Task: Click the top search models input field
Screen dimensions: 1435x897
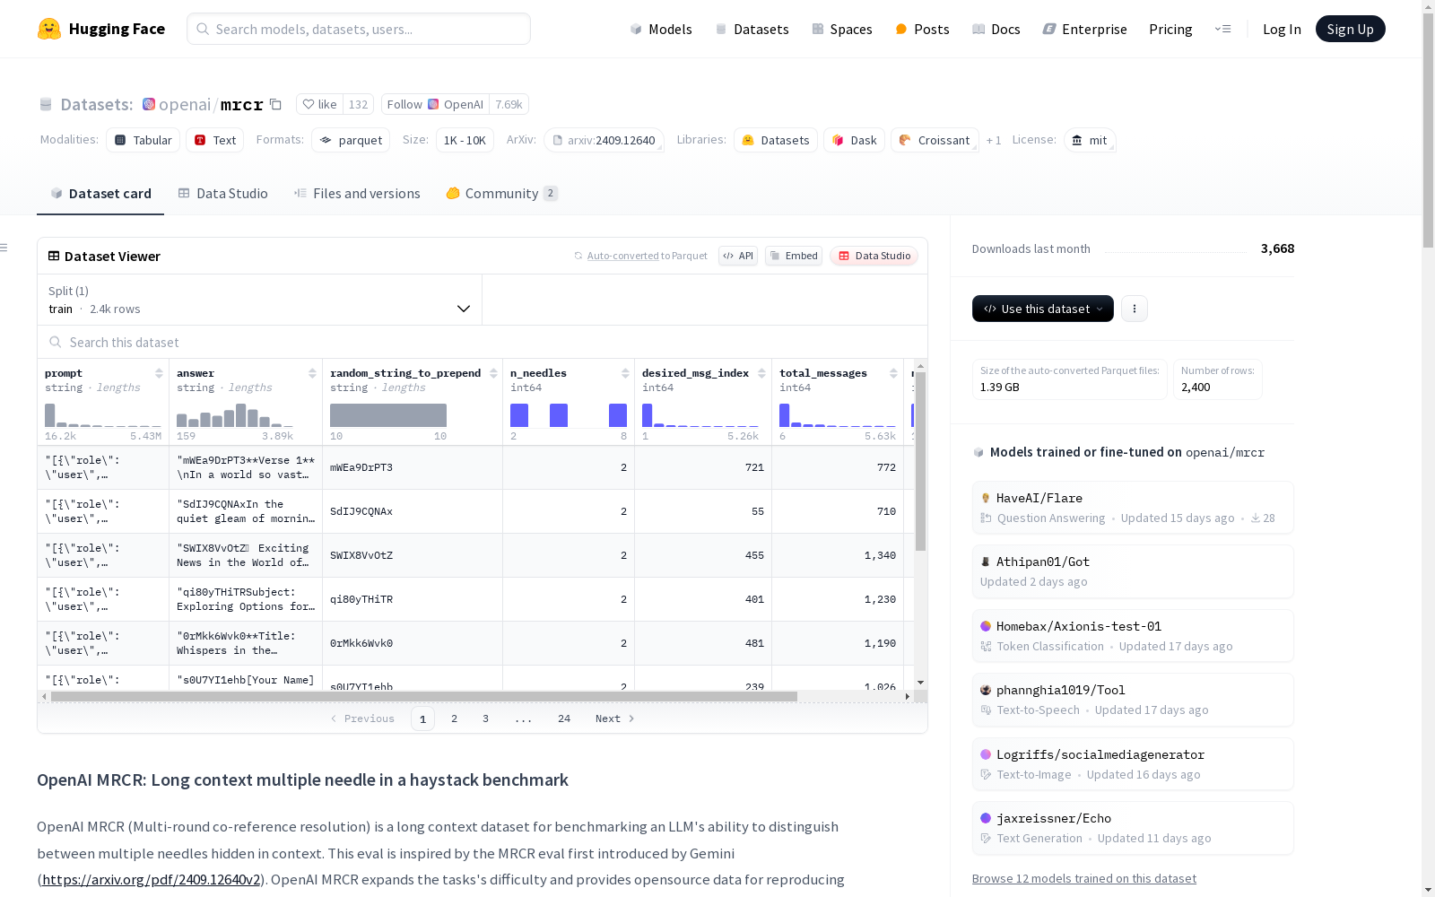Action: (359, 29)
